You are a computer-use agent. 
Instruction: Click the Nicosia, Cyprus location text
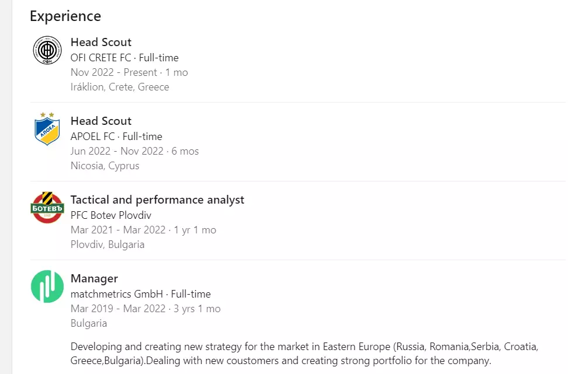[x=105, y=166]
